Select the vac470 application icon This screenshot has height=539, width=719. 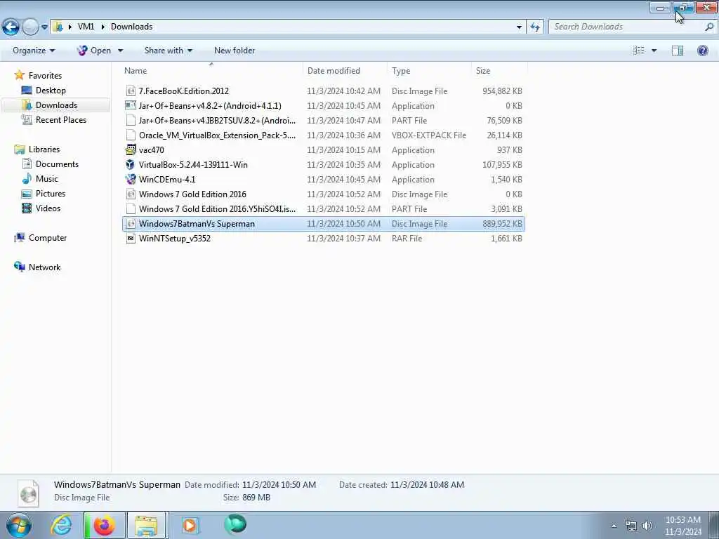[x=131, y=150]
